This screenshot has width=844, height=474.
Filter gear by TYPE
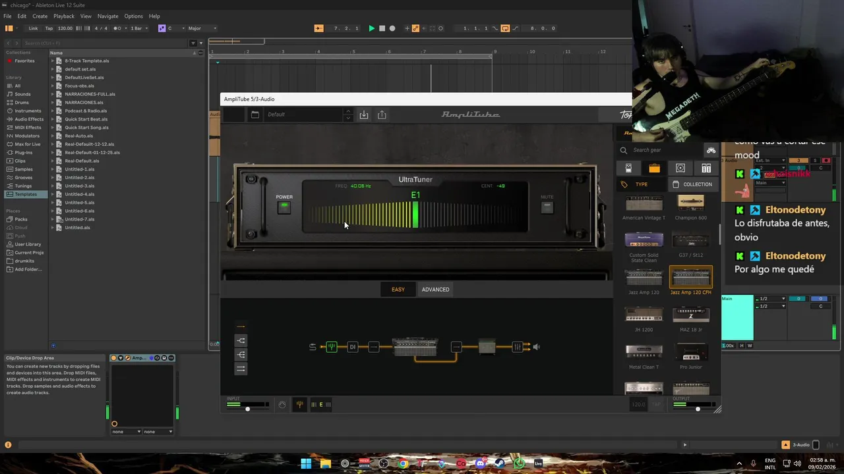click(641, 184)
